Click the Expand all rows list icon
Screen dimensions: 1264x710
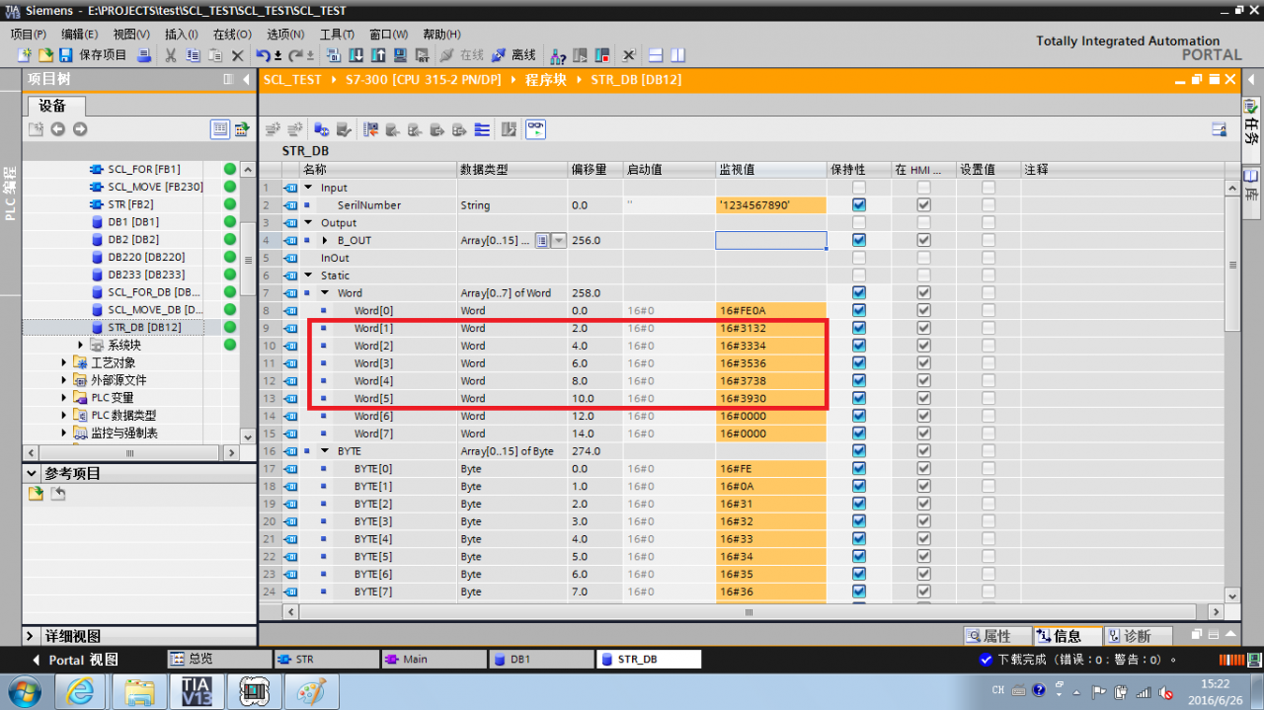tap(482, 129)
